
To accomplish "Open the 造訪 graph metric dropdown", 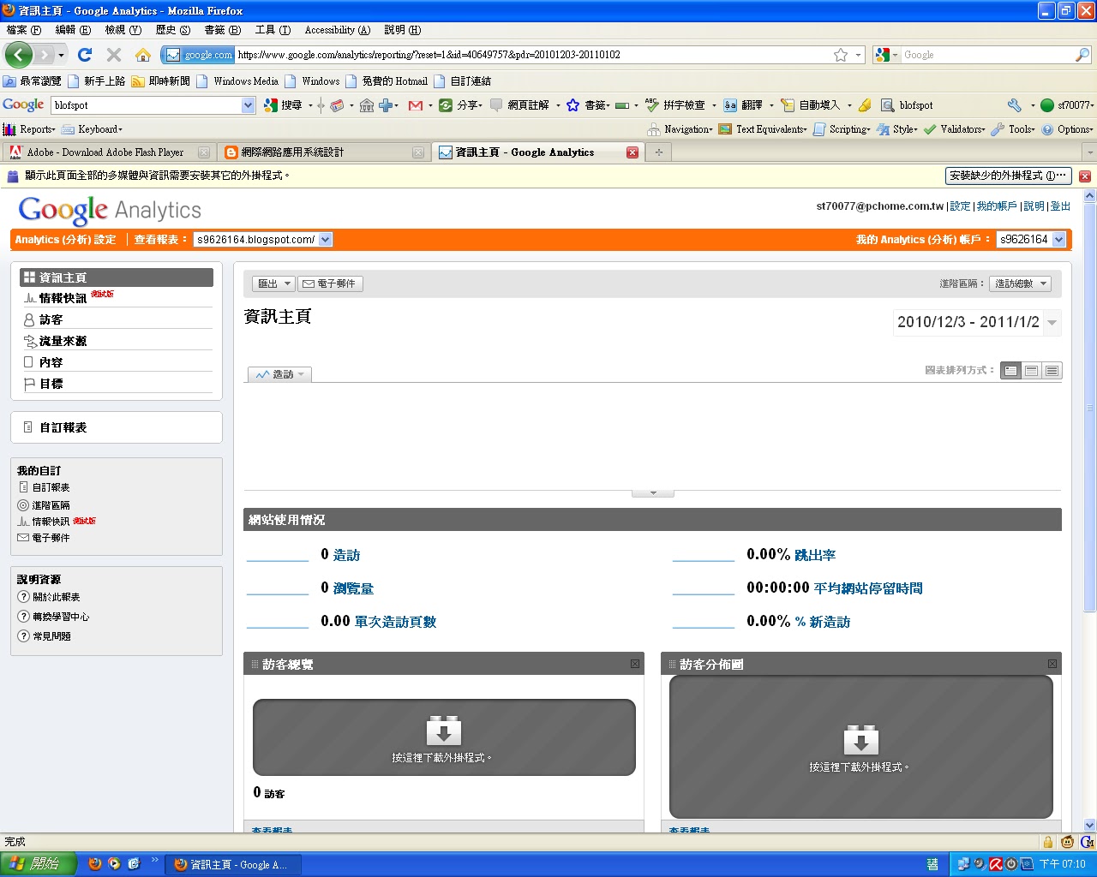I will coord(279,374).
